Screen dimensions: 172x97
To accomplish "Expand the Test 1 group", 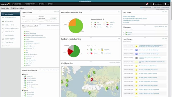I will coord(124,34).
